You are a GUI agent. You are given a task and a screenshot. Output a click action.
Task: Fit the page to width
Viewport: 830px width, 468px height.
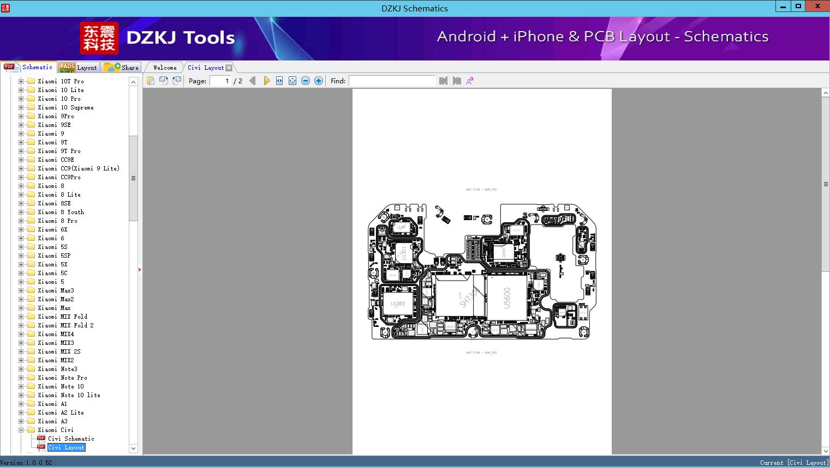pos(279,81)
